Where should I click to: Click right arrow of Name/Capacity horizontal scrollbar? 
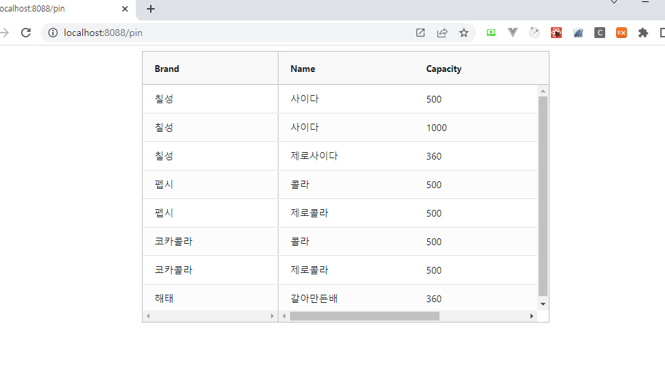pyautogui.click(x=532, y=316)
